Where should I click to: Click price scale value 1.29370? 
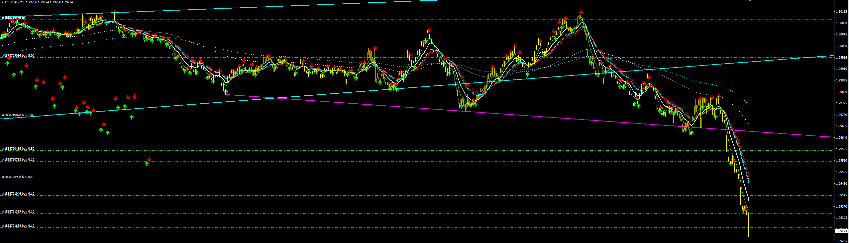841,207
